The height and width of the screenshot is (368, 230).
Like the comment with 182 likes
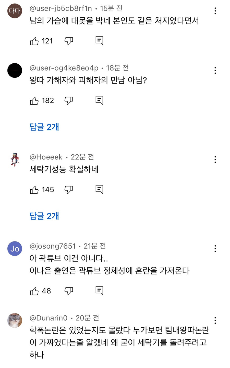(34, 101)
